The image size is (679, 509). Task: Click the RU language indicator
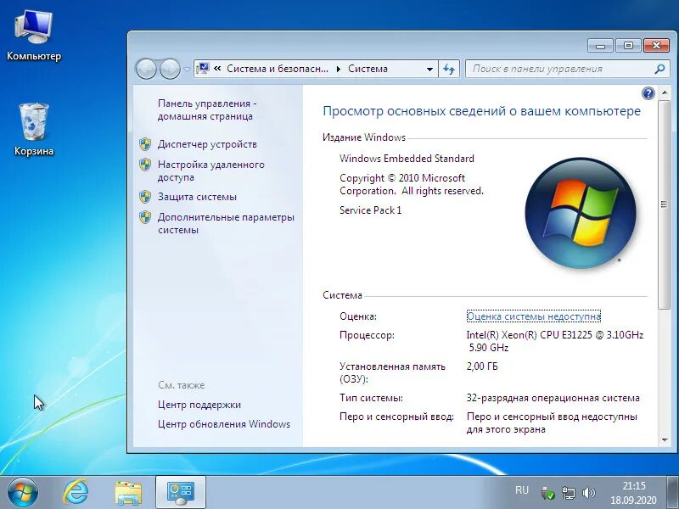[x=522, y=490]
